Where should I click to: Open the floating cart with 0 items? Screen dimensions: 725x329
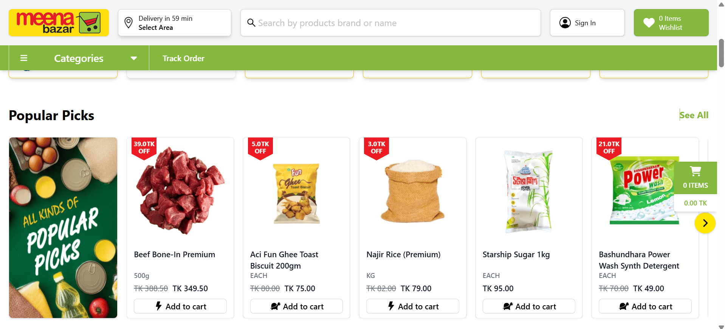pos(695,178)
